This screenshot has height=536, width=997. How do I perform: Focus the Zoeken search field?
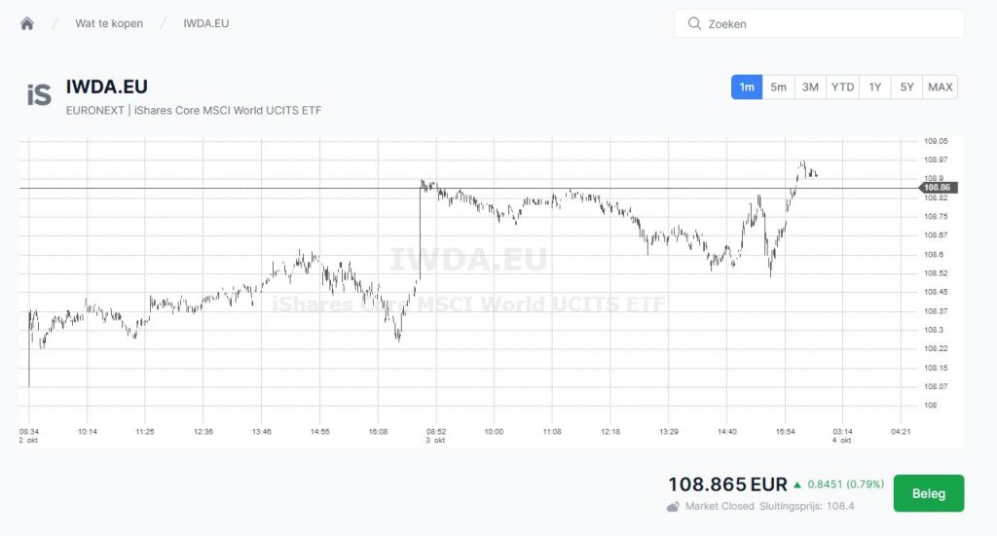coord(828,23)
